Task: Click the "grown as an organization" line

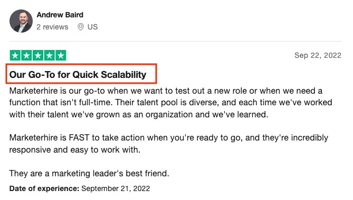Action: click(x=139, y=115)
